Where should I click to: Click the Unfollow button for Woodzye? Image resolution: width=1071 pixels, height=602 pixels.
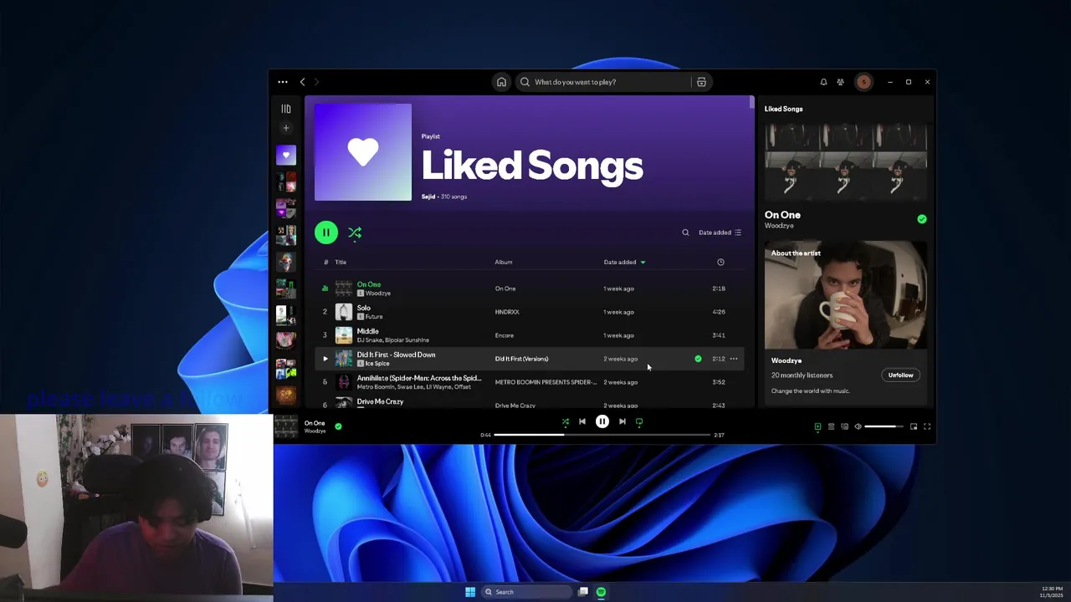pos(900,375)
